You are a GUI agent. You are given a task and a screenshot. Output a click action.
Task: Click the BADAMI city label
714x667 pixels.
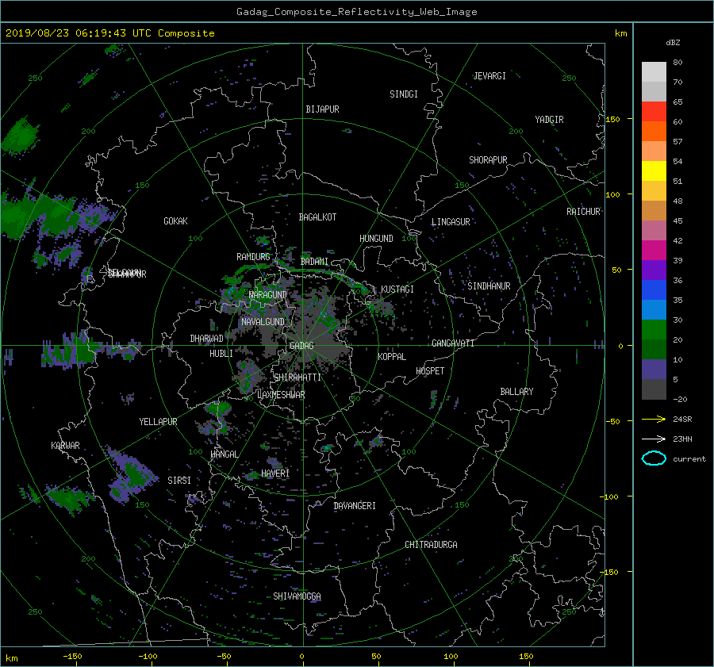tap(314, 262)
